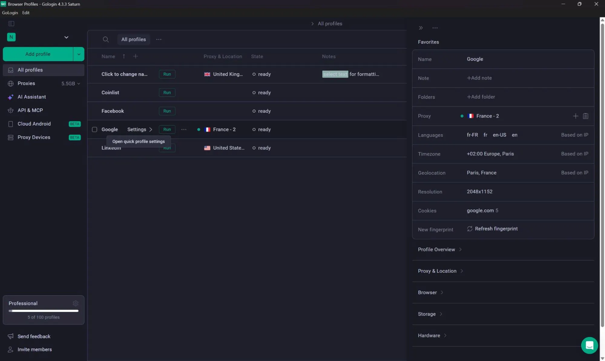Screen dimensions: 605x361
Task: Add a column with the plus icon beside Name
Action: coord(136,56)
